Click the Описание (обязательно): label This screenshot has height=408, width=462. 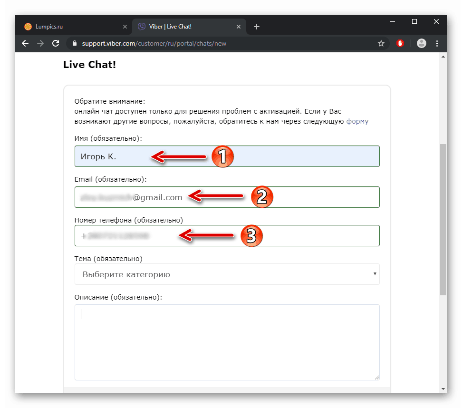point(118,297)
